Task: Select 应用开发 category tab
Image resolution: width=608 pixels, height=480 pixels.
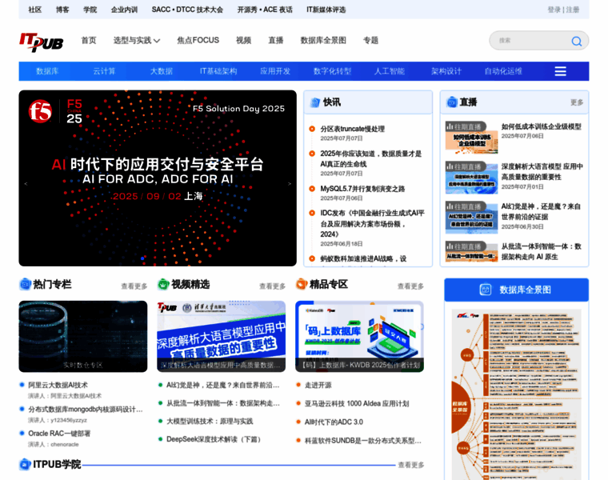Action: 275,71
